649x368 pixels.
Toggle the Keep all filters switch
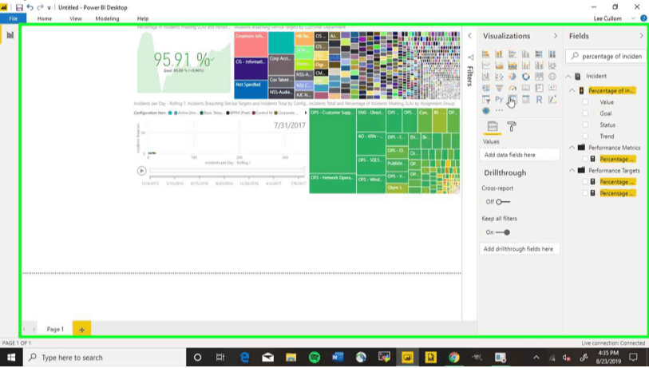tap(503, 232)
